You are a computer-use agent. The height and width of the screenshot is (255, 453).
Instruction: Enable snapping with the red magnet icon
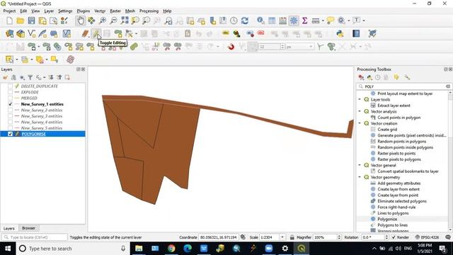click(231, 47)
